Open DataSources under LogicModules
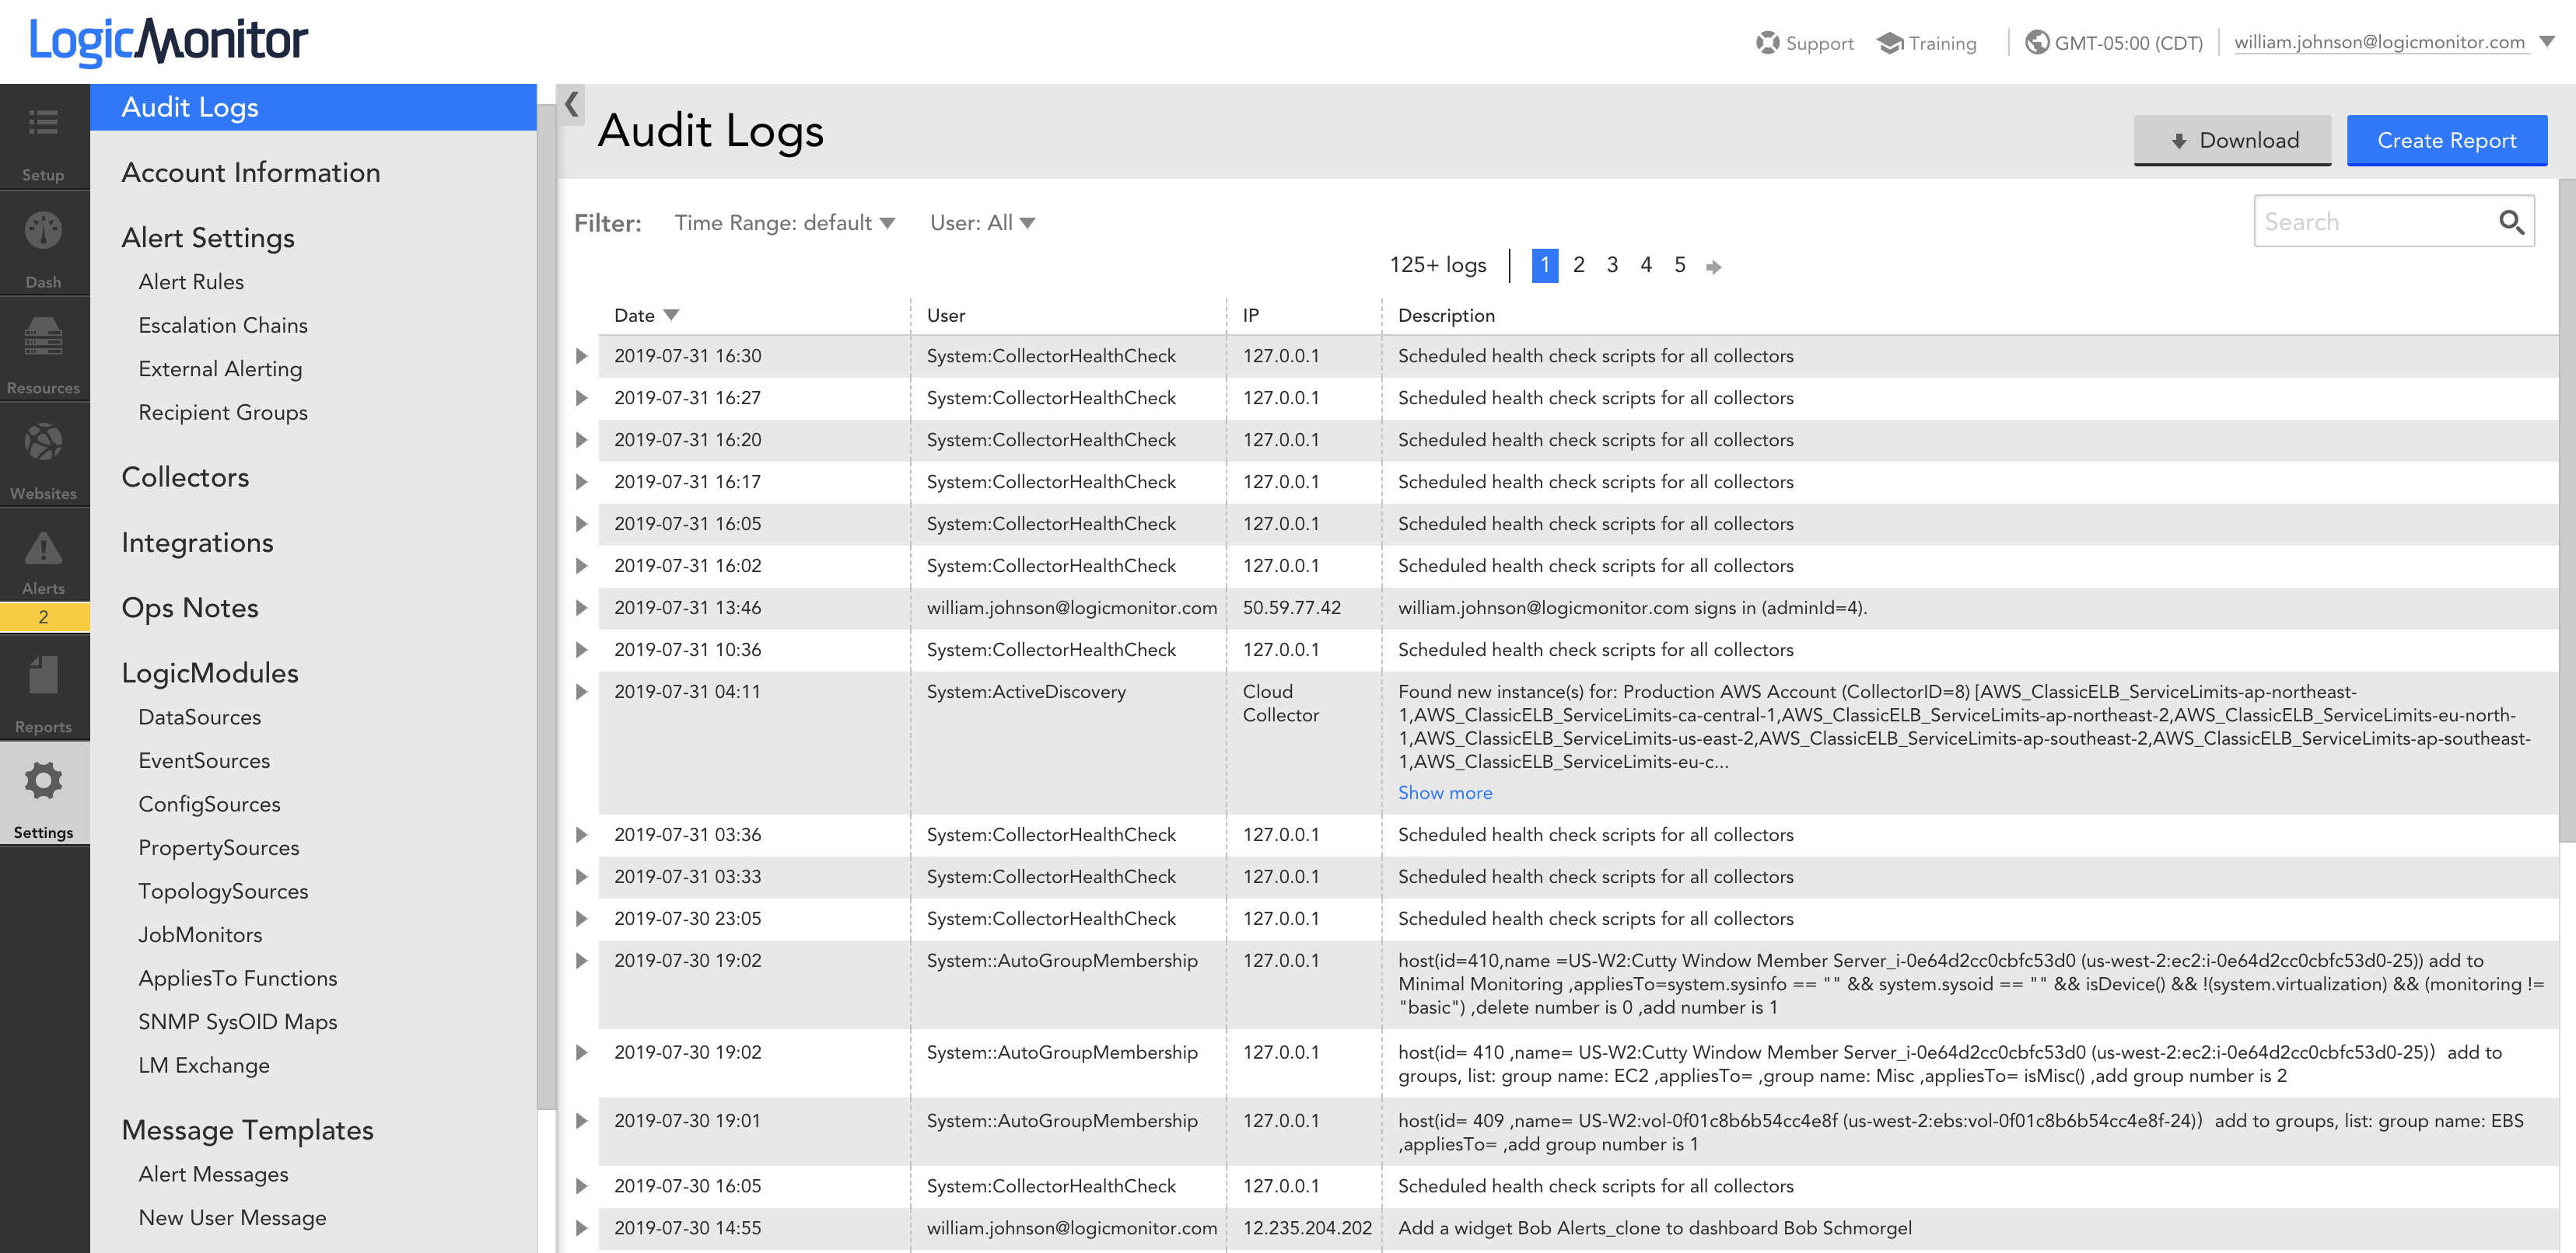This screenshot has width=2576, height=1253. coord(199,717)
